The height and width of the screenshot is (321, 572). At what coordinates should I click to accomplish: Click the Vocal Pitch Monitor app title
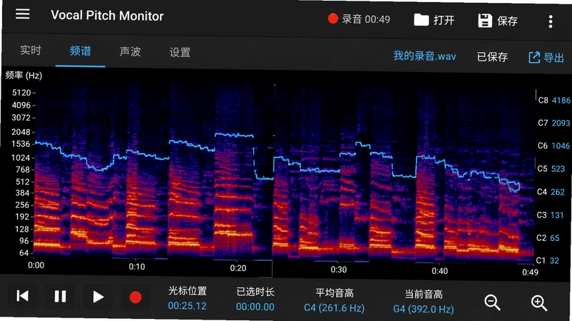click(107, 15)
